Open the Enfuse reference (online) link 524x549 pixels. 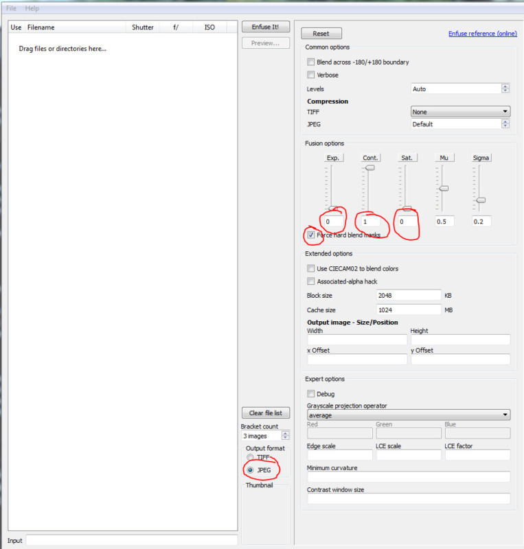pos(483,34)
